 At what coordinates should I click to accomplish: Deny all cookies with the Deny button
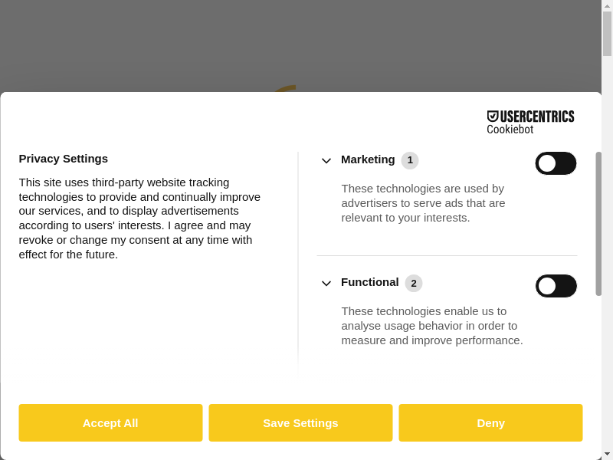pyautogui.click(x=490, y=422)
